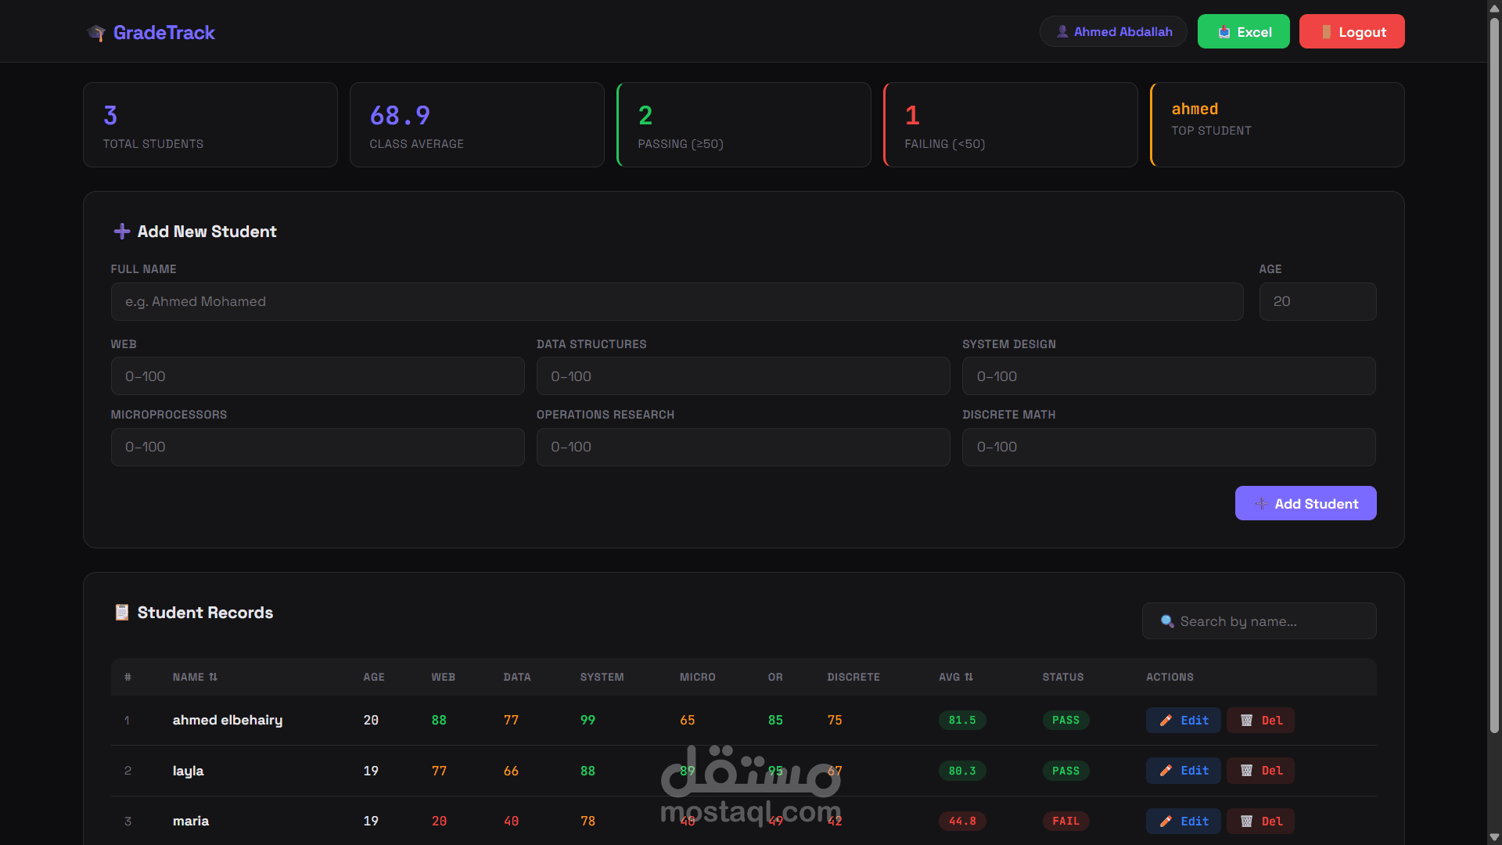
Task: Sort the table by NAME column
Action: click(195, 677)
